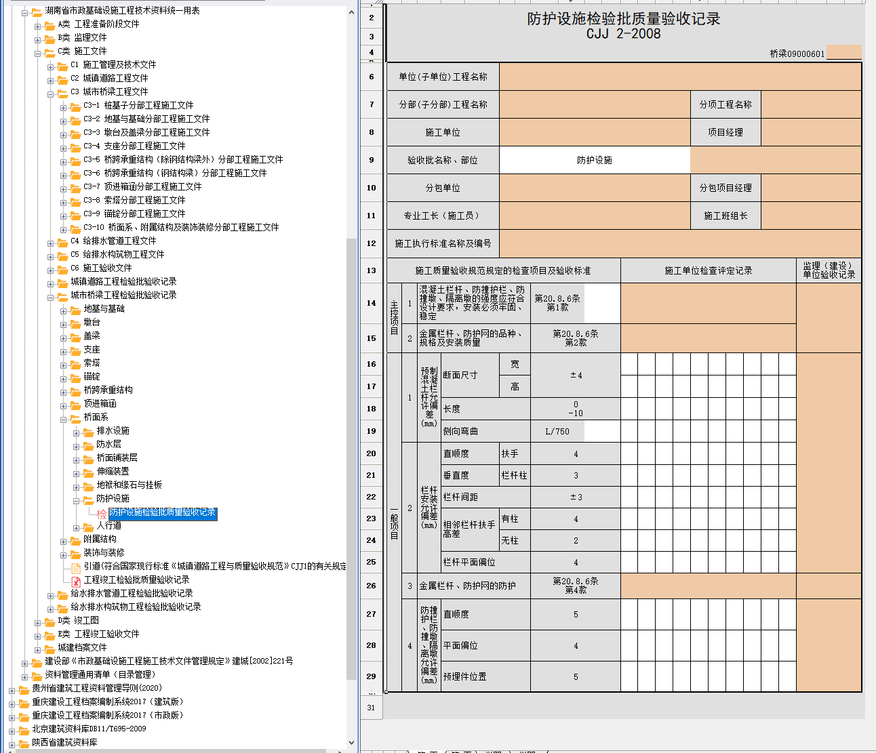Click the orange cell next to 桥梁09000601
Image resolution: width=876 pixels, height=753 pixels.
pyautogui.click(x=844, y=53)
